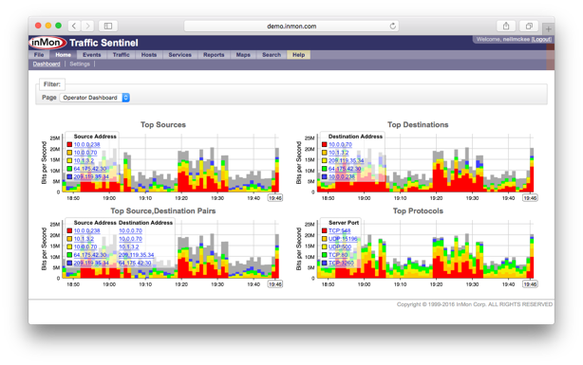583x365 pixels.
Task: Open 209.119.35.34 in Top Destinations legend
Action: (x=346, y=161)
